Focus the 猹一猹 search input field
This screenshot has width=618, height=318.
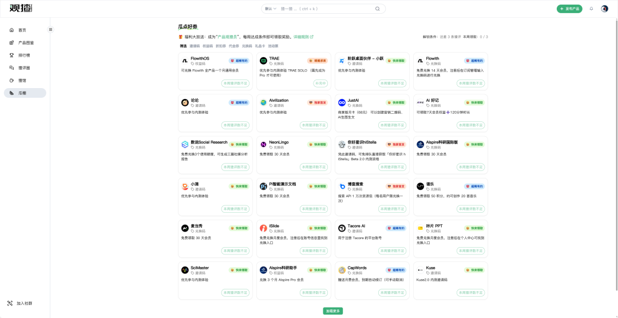coord(326,9)
